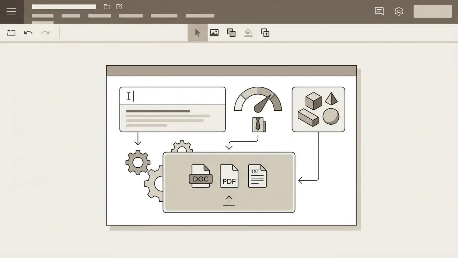The height and width of the screenshot is (258, 458).
Task: Open the hamburger main menu
Action: [x=11, y=11]
